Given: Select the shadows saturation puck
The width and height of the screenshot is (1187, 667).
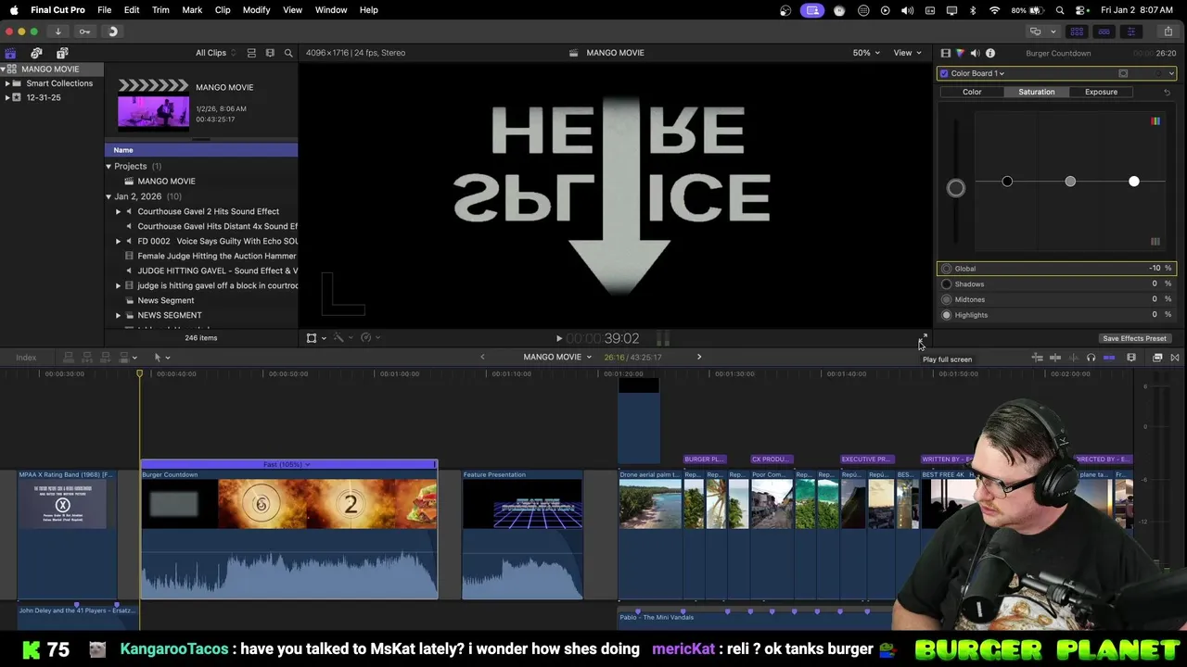Looking at the screenshot, I should click(x=1007, y=181).
